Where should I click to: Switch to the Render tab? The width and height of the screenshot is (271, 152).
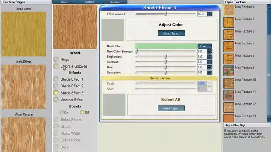[x=115, y=2]
